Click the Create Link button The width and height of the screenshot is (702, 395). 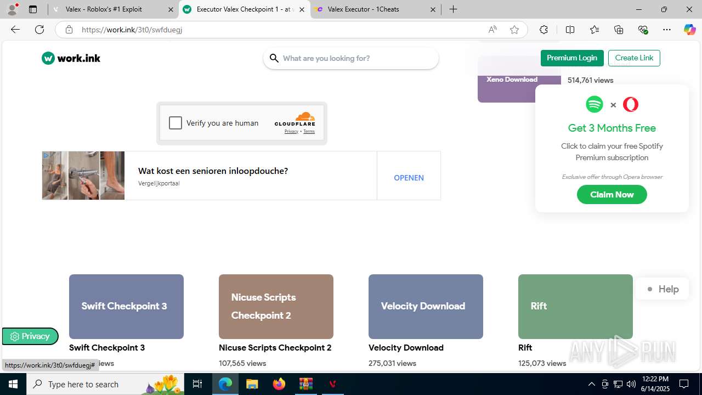point(634,58)
